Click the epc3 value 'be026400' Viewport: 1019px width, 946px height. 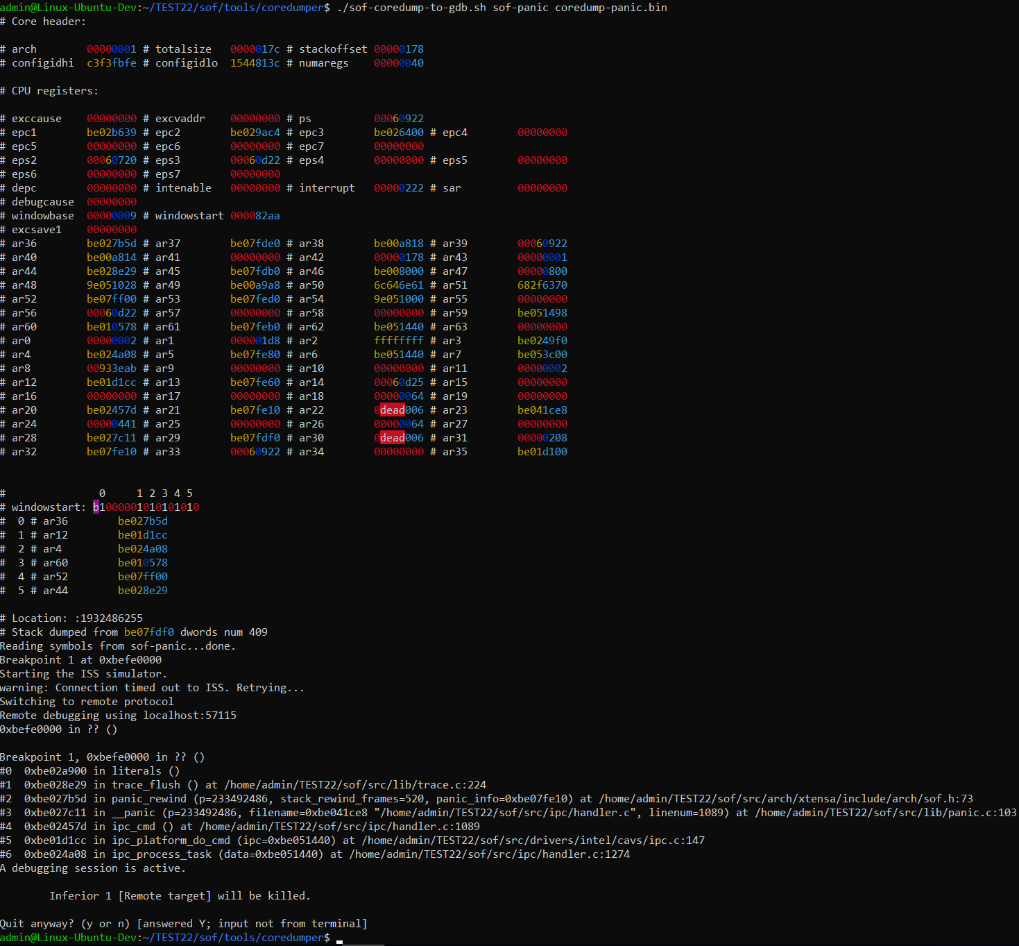pyautogui.click(x=399, y=133)
